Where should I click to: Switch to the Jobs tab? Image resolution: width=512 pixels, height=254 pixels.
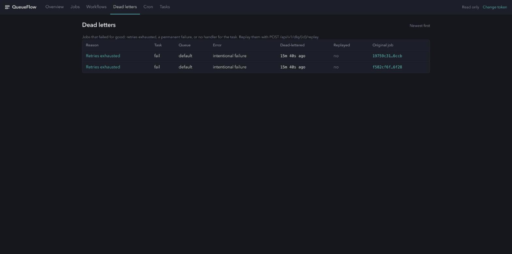tap(75, 7)
